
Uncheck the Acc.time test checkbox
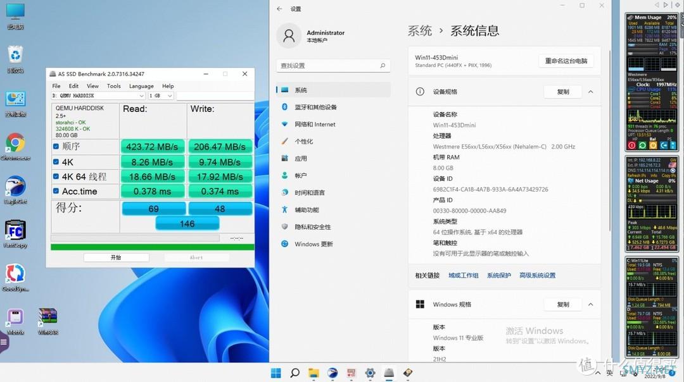point(56,191)
